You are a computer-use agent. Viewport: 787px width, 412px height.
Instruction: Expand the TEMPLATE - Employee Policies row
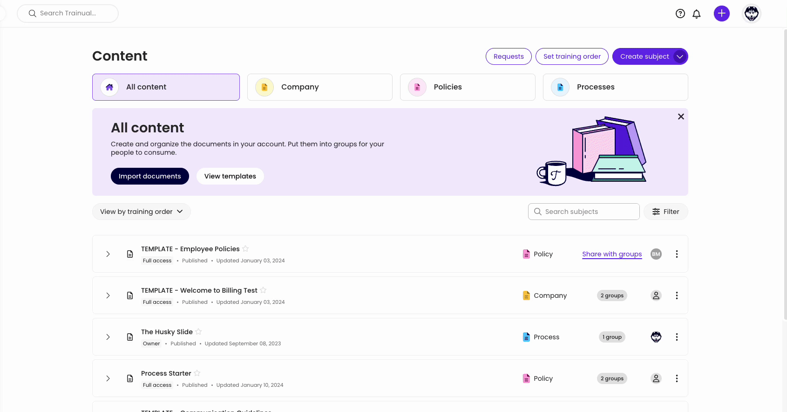click(108, 254)
